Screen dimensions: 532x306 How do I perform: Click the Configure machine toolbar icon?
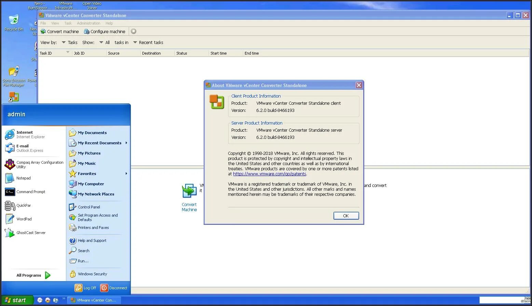87,31
